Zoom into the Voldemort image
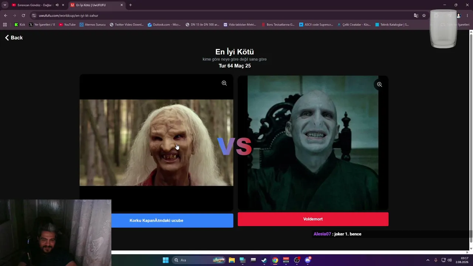Image resolution: width=473 pixels, height=266 pixels. click(x=380, y=85)
